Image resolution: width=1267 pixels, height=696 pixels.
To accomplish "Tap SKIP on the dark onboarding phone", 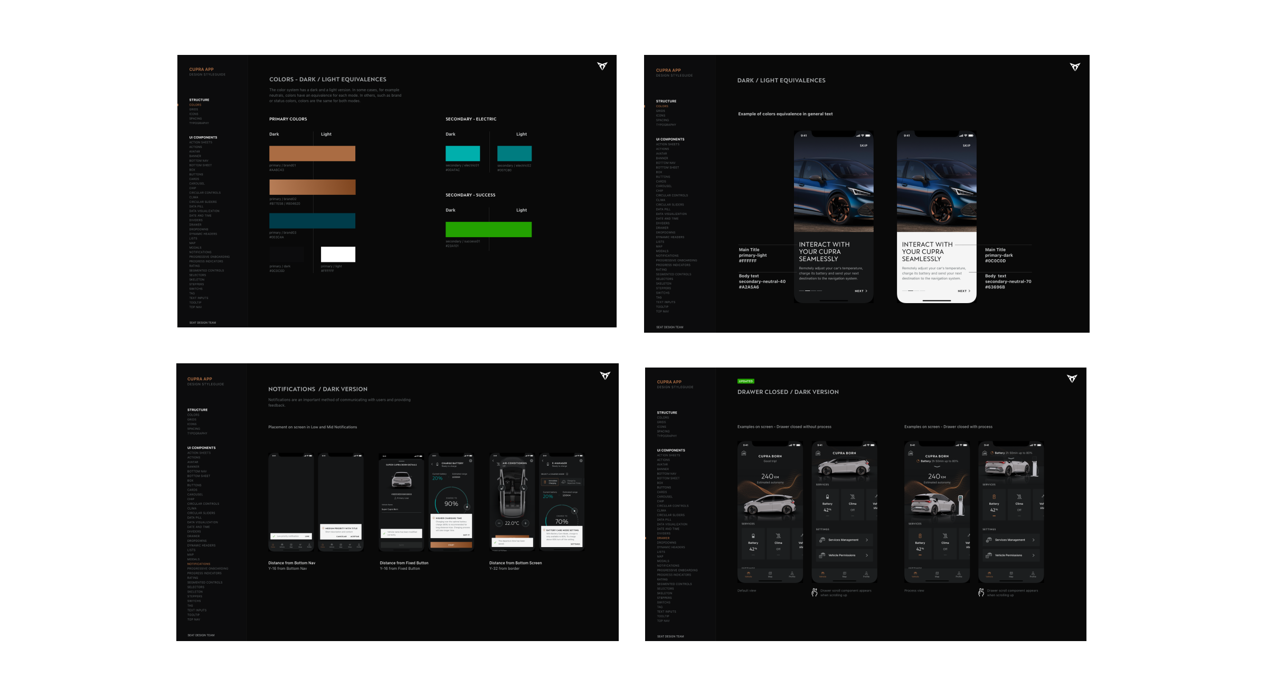I will click(864, 145).
